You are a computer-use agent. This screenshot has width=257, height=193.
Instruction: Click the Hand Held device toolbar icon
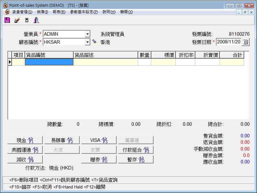27,20
